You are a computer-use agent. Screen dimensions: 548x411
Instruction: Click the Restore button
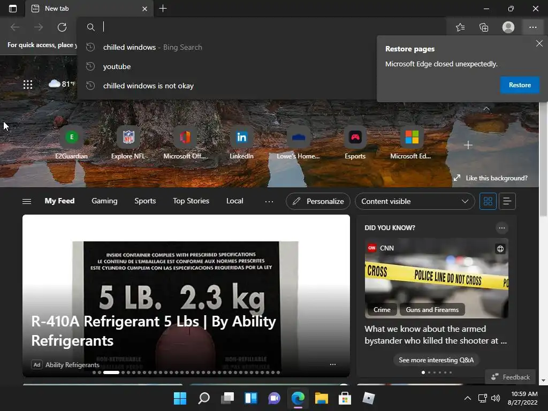tap(520, 85)
